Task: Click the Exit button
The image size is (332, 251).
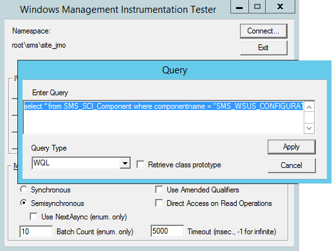Action: (x=264, y=48)
